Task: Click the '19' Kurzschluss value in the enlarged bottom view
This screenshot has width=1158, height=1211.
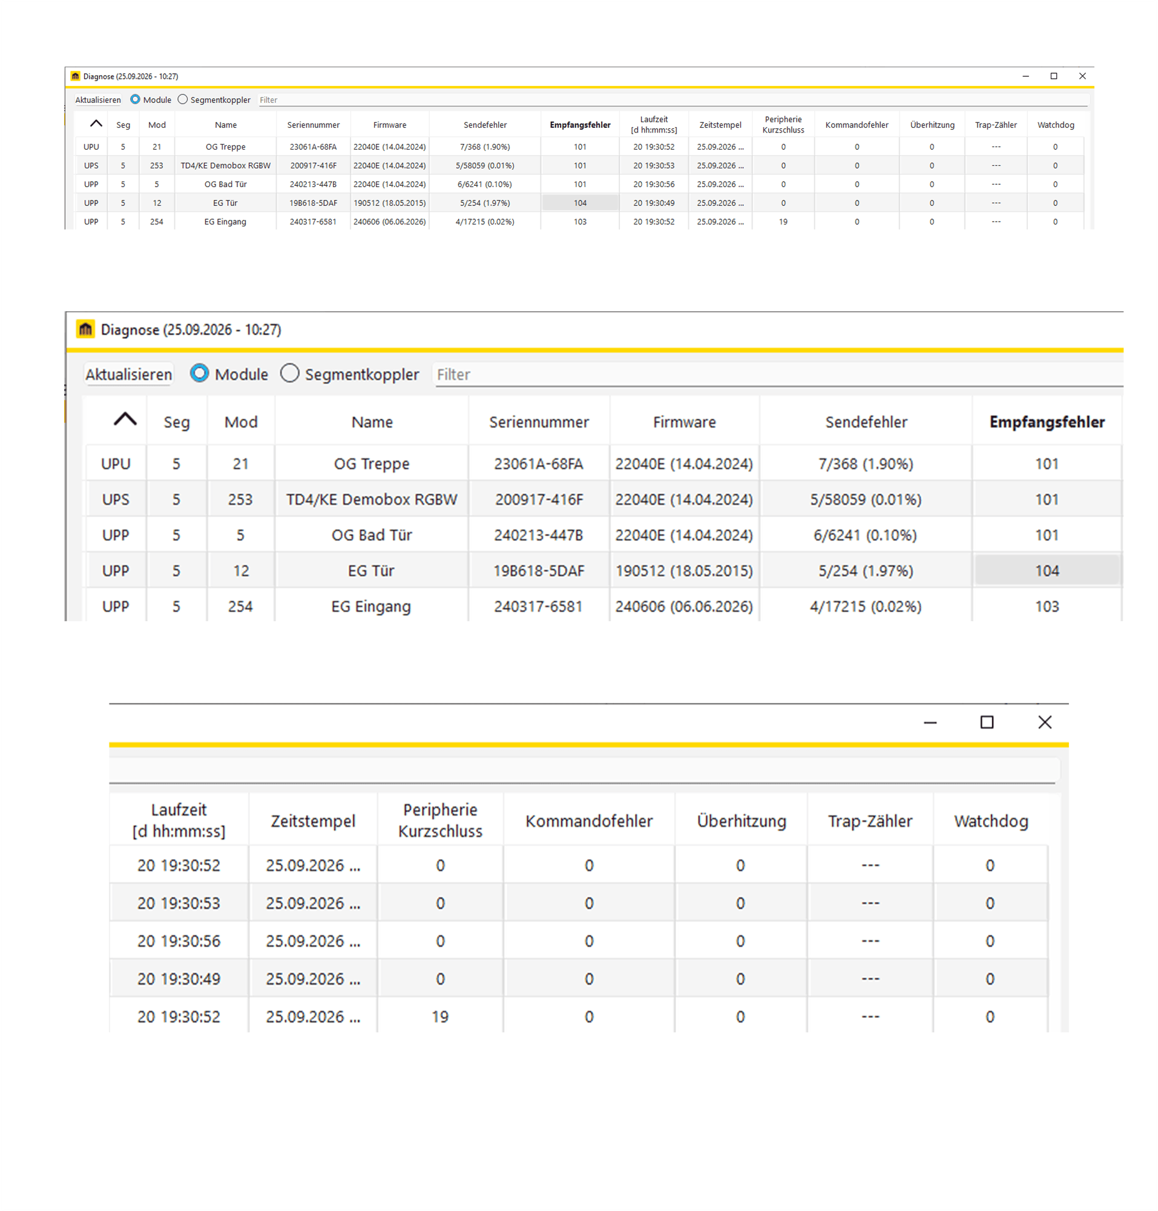Action: pos(440,1017)
